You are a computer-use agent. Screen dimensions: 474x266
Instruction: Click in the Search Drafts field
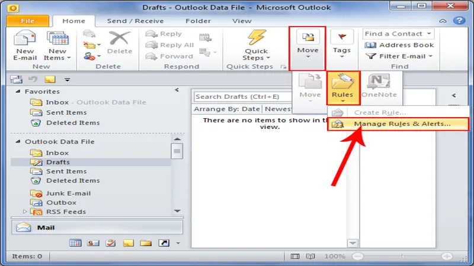(243, 96)
